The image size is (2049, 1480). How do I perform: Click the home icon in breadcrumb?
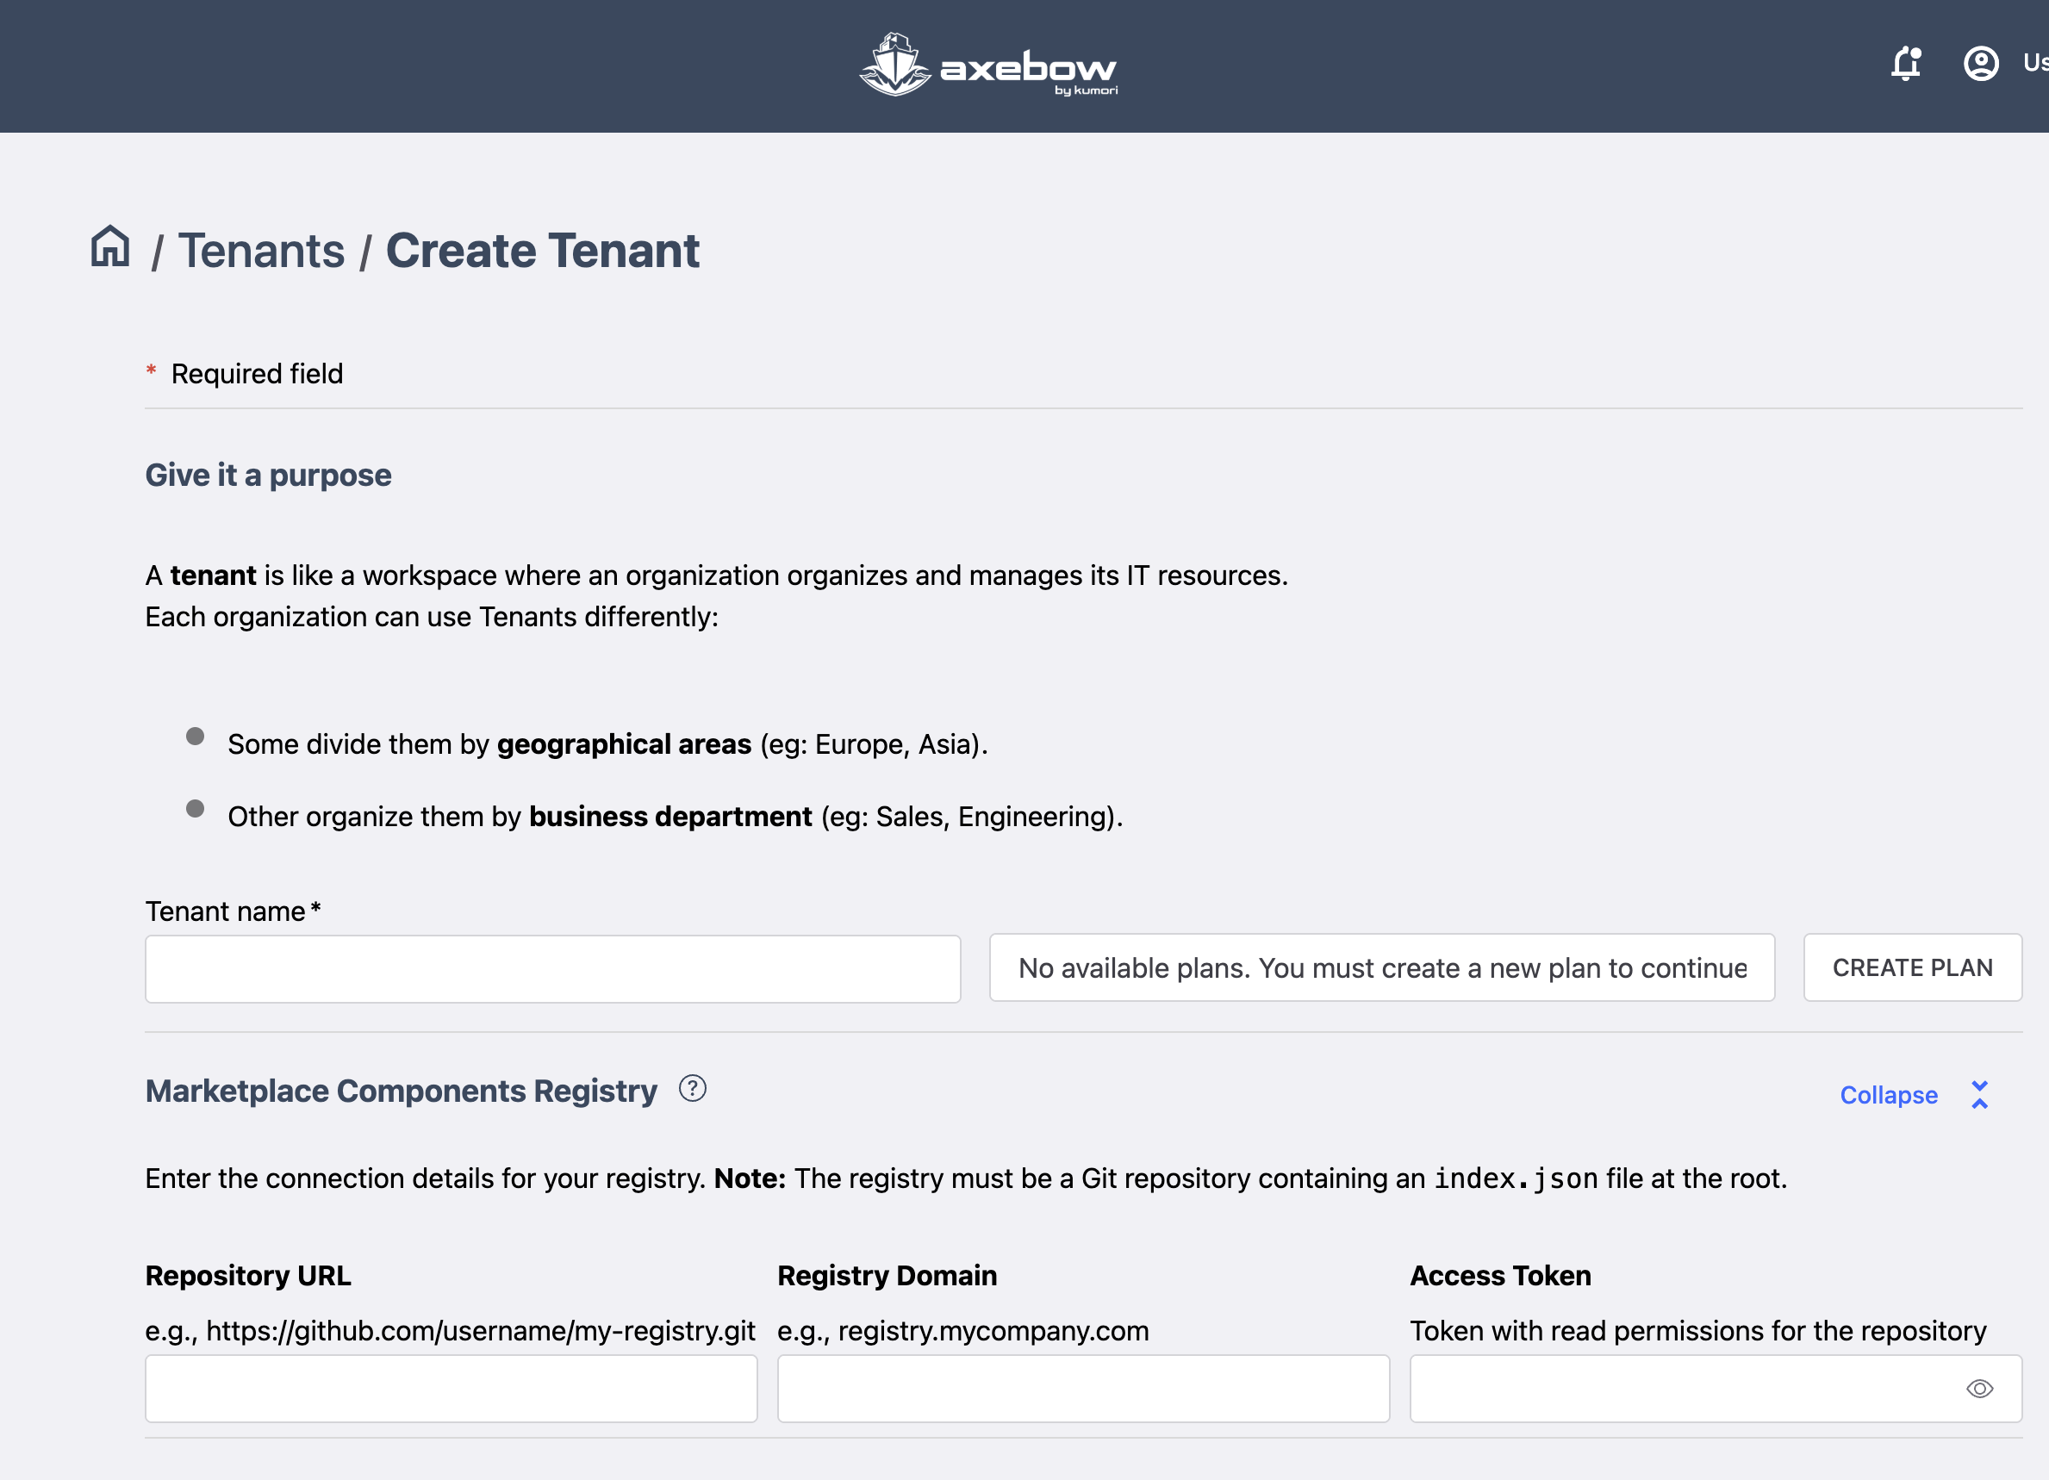coord(110,246)
